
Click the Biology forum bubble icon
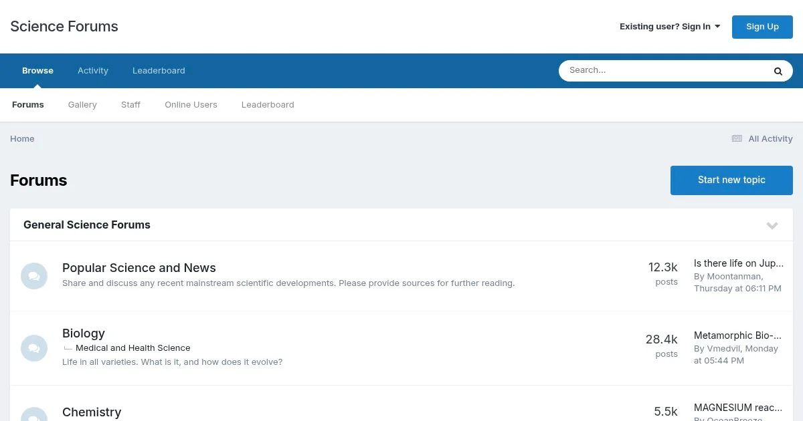(x=34, y=348)
